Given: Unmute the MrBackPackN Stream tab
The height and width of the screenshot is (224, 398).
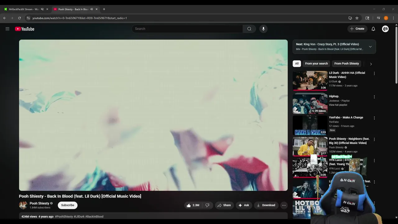Looking at the screenshot, I should (x=42, y=9).
